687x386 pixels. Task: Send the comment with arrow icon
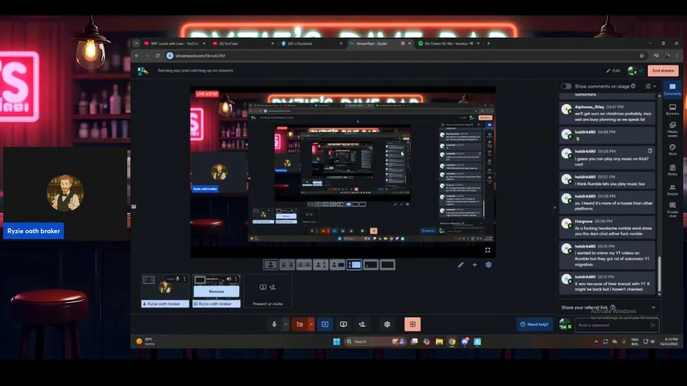point(653,325)
